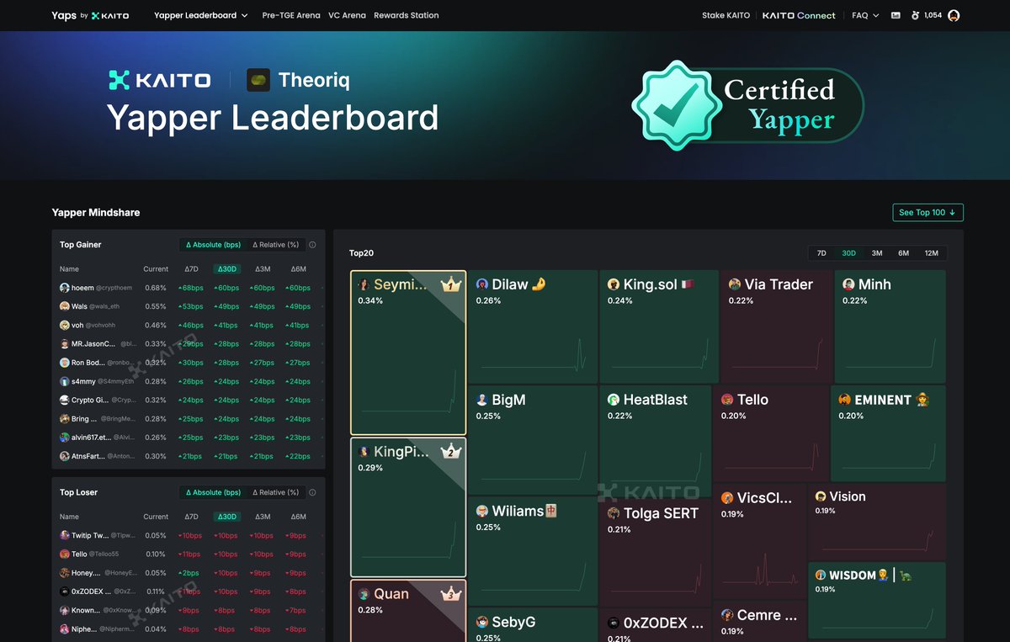Click voh's avatar in Top Gainer
The height and width of the screenshot is (642, 1010).
click(65, 325)
